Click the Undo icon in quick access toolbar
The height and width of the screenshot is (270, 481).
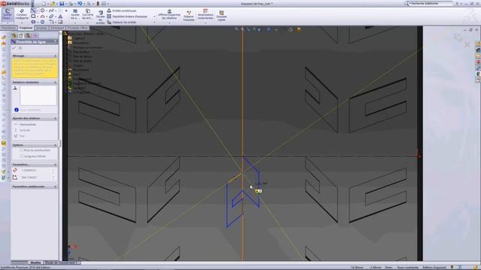[x=80, y=4]
